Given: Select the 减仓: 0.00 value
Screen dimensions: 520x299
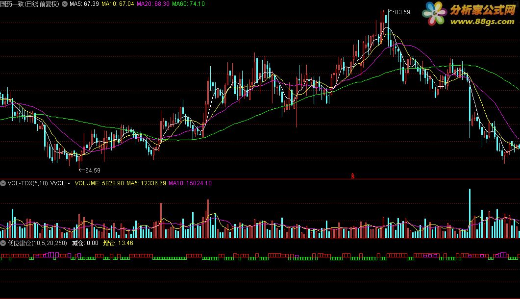Looking at the screenshot, I should (x=85, y=243).
